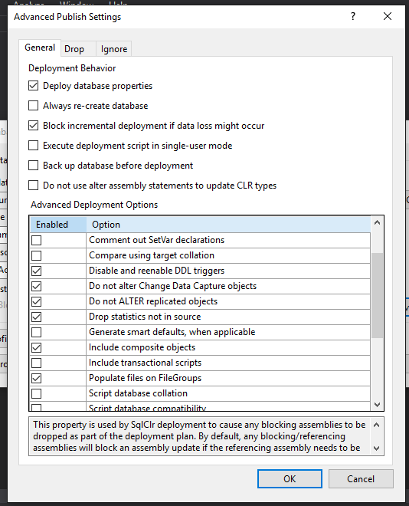Click the Enabled column header
Viewport: 409px width, 506px height.
click(x=58, y=225)
